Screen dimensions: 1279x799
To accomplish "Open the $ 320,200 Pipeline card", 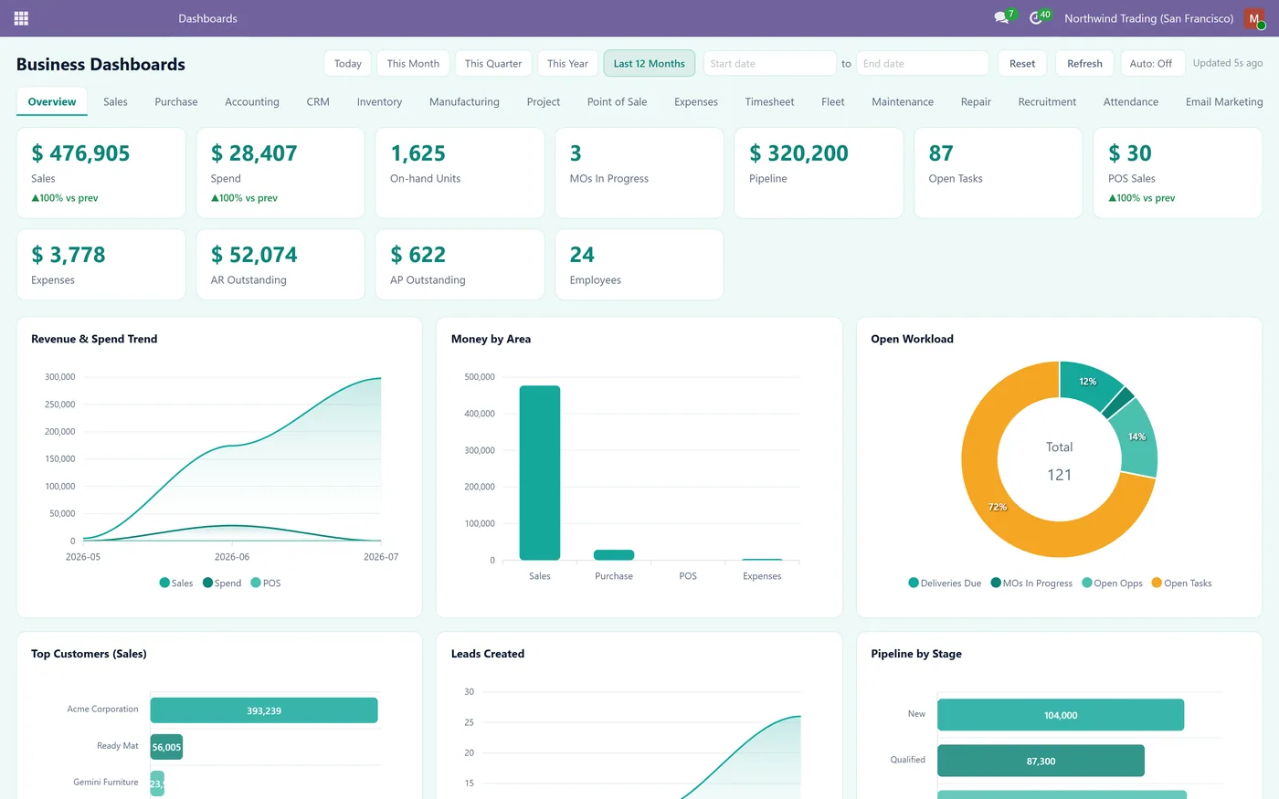I will pos(819,173).
